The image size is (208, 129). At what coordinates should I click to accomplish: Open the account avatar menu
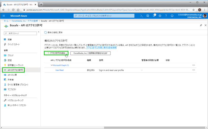pyautogui.click(x=205, y=16)
